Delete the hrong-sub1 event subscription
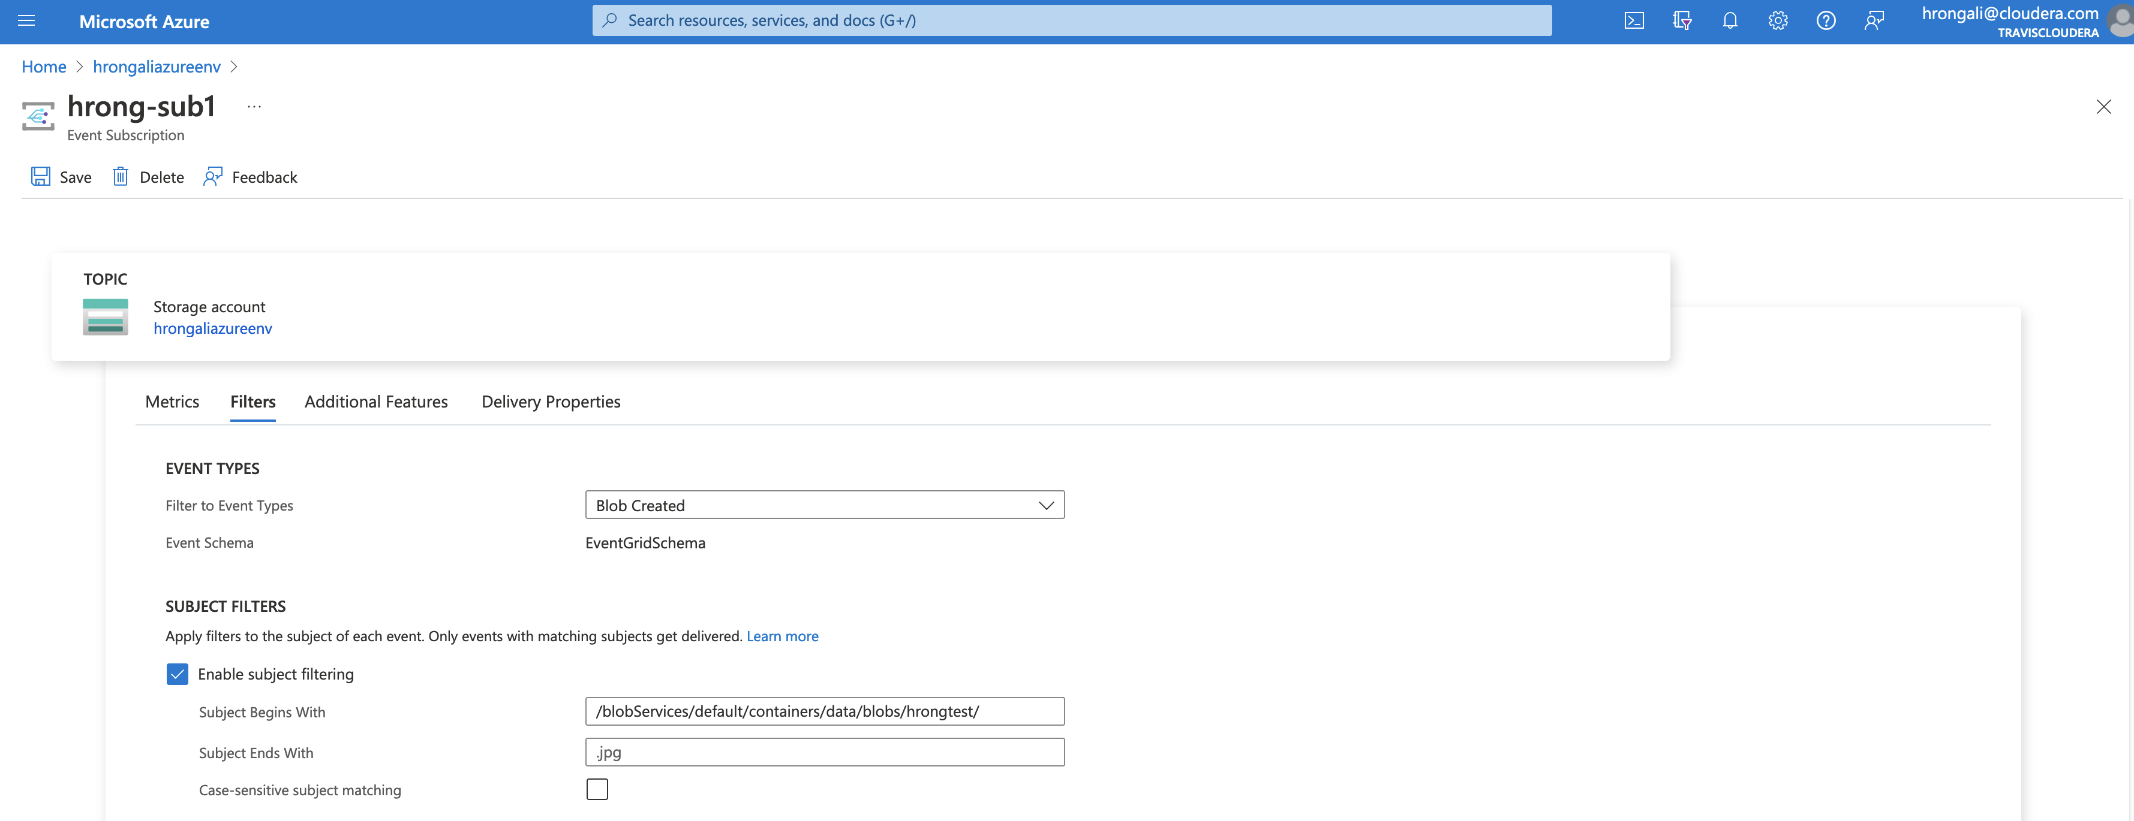 tap(148, 176)
